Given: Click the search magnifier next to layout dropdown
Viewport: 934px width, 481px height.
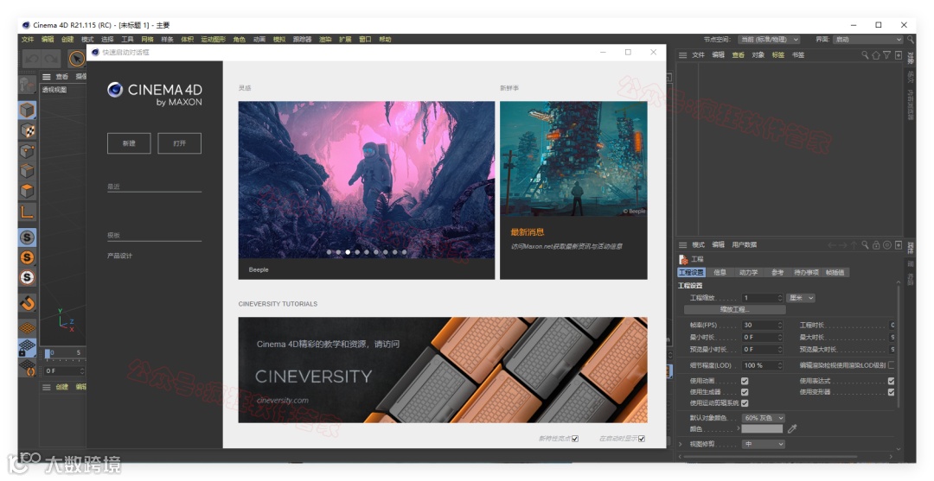Looking at the screenshot, I should coord(911,39).
